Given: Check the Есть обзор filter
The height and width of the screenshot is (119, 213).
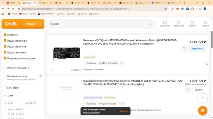Looking at the screenshot, I should (x=5, y=88).
